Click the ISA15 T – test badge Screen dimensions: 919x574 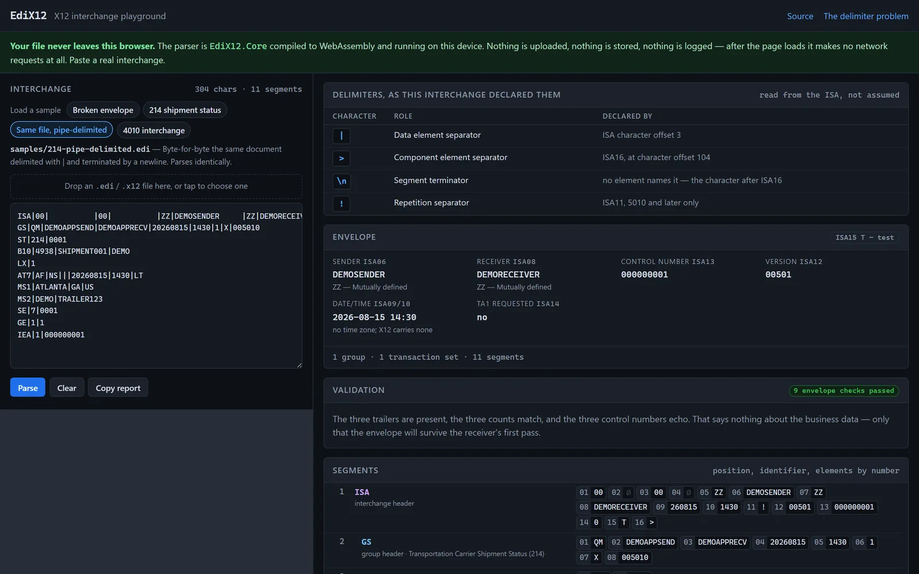(864, 237)
